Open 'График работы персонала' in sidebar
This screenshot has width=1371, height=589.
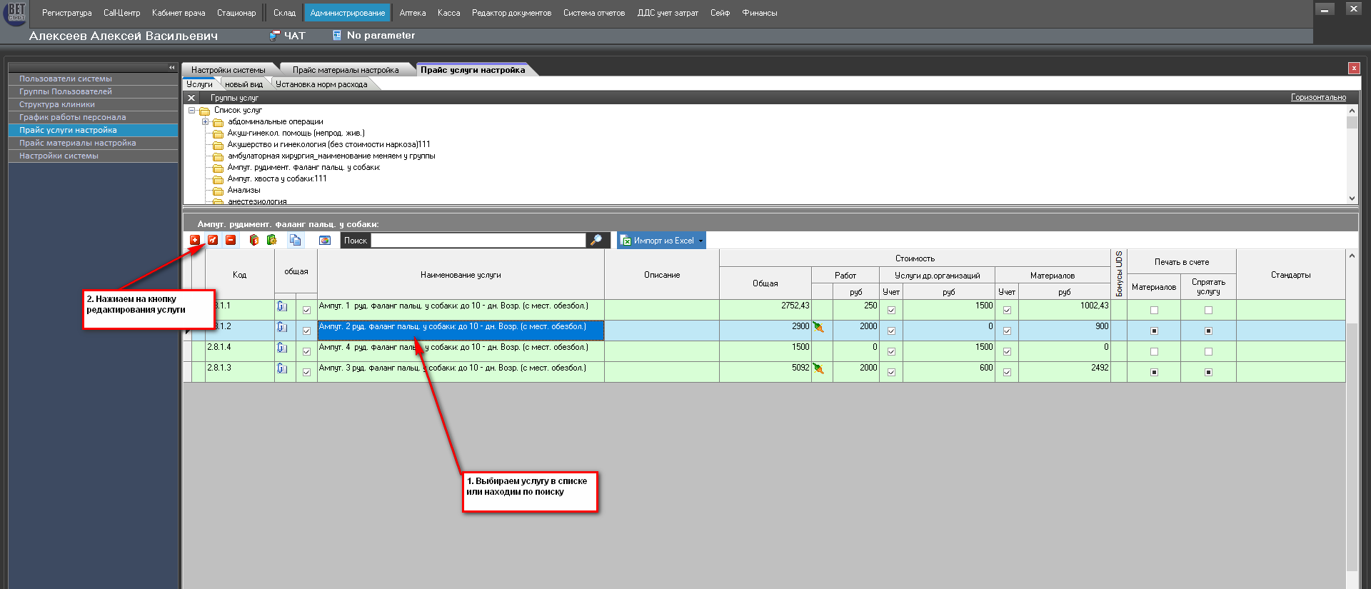coord(72,117)
